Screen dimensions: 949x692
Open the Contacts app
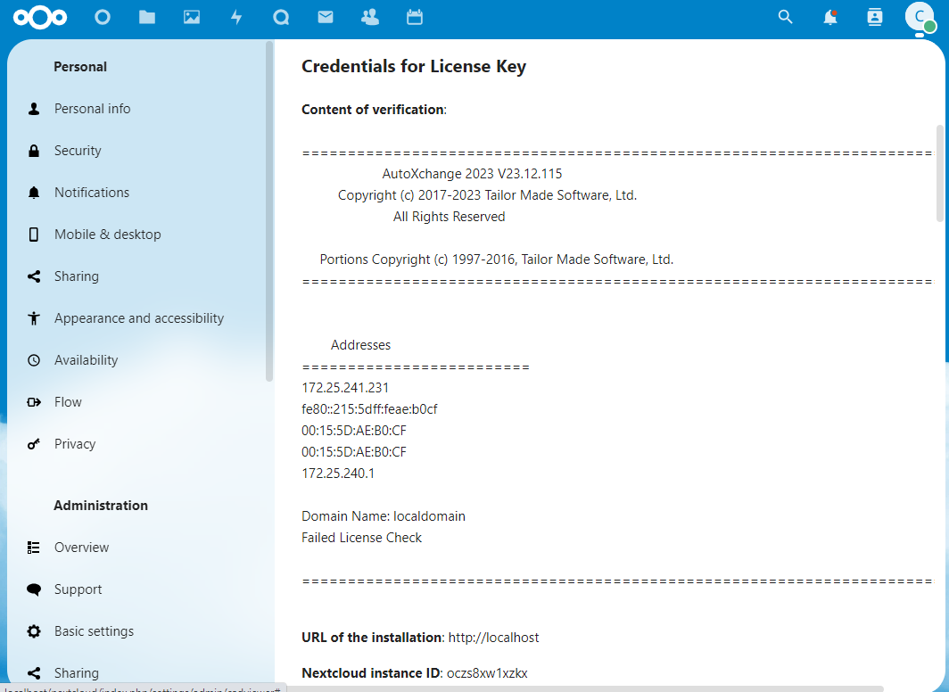[x=370, y=18]
